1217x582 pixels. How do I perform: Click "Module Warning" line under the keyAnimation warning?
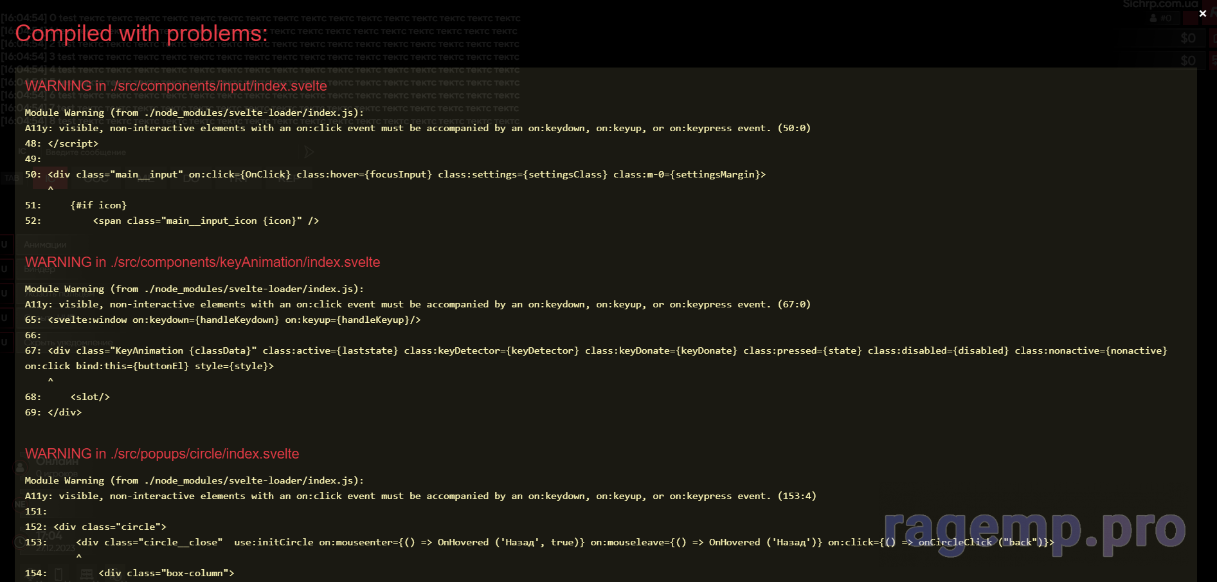(194, 289)
